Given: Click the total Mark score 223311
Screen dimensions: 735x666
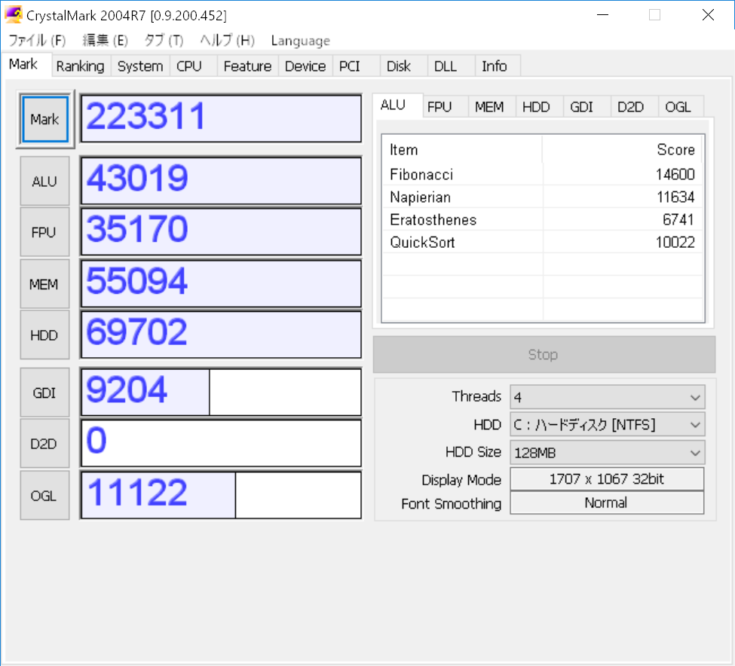Looking at the screenshot, I should point(221,118).
